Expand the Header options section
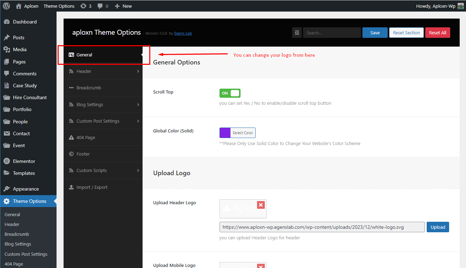 tap(103, 71)
